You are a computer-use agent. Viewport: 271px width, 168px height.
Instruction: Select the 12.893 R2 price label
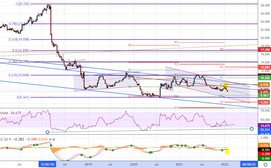click(264, 67)
